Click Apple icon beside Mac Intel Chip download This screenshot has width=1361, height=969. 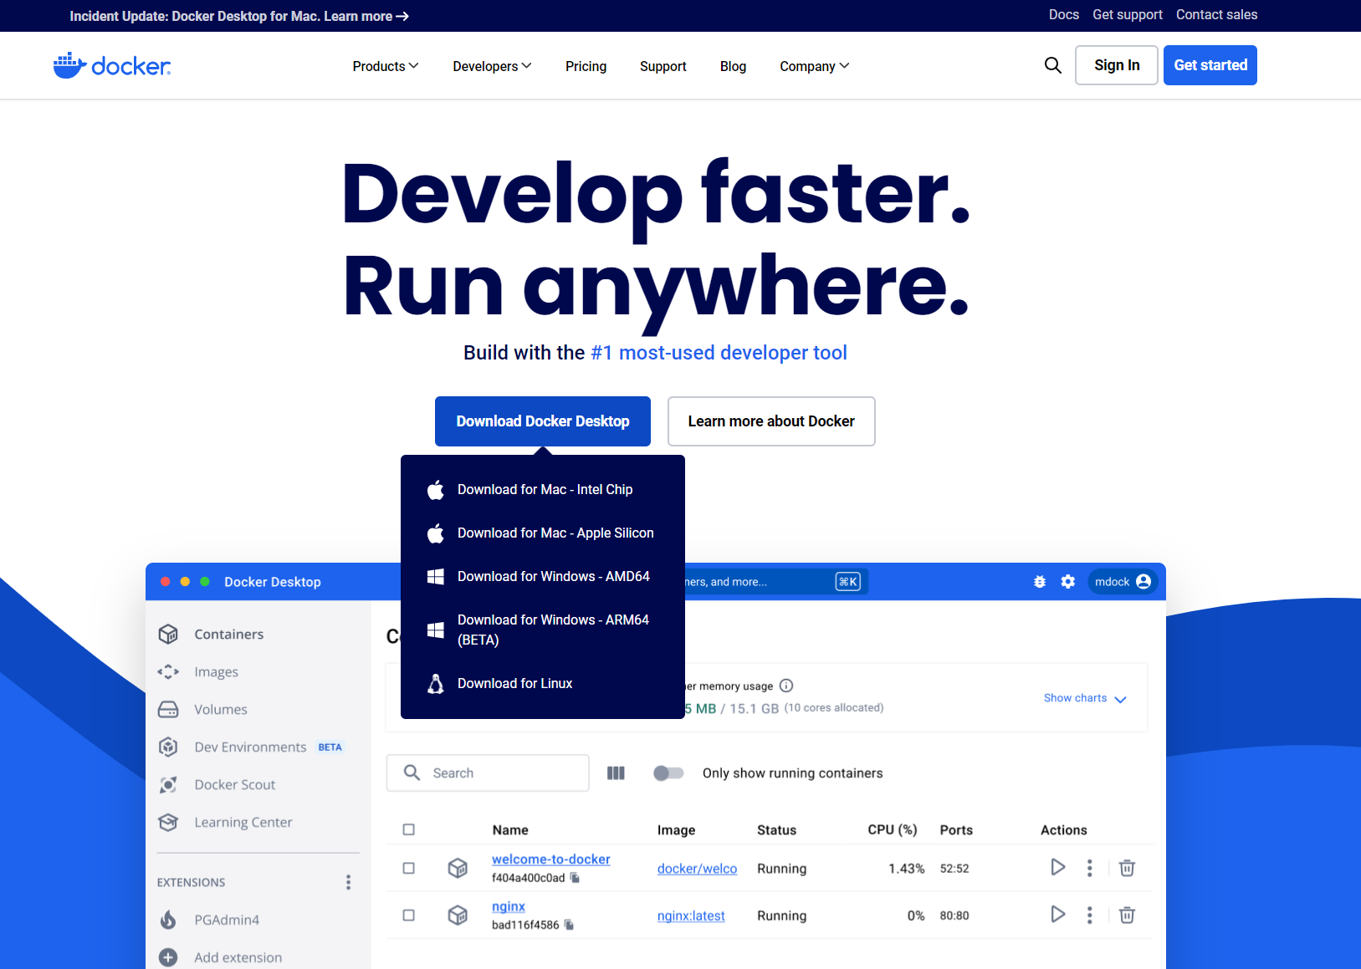click(436, 490)
